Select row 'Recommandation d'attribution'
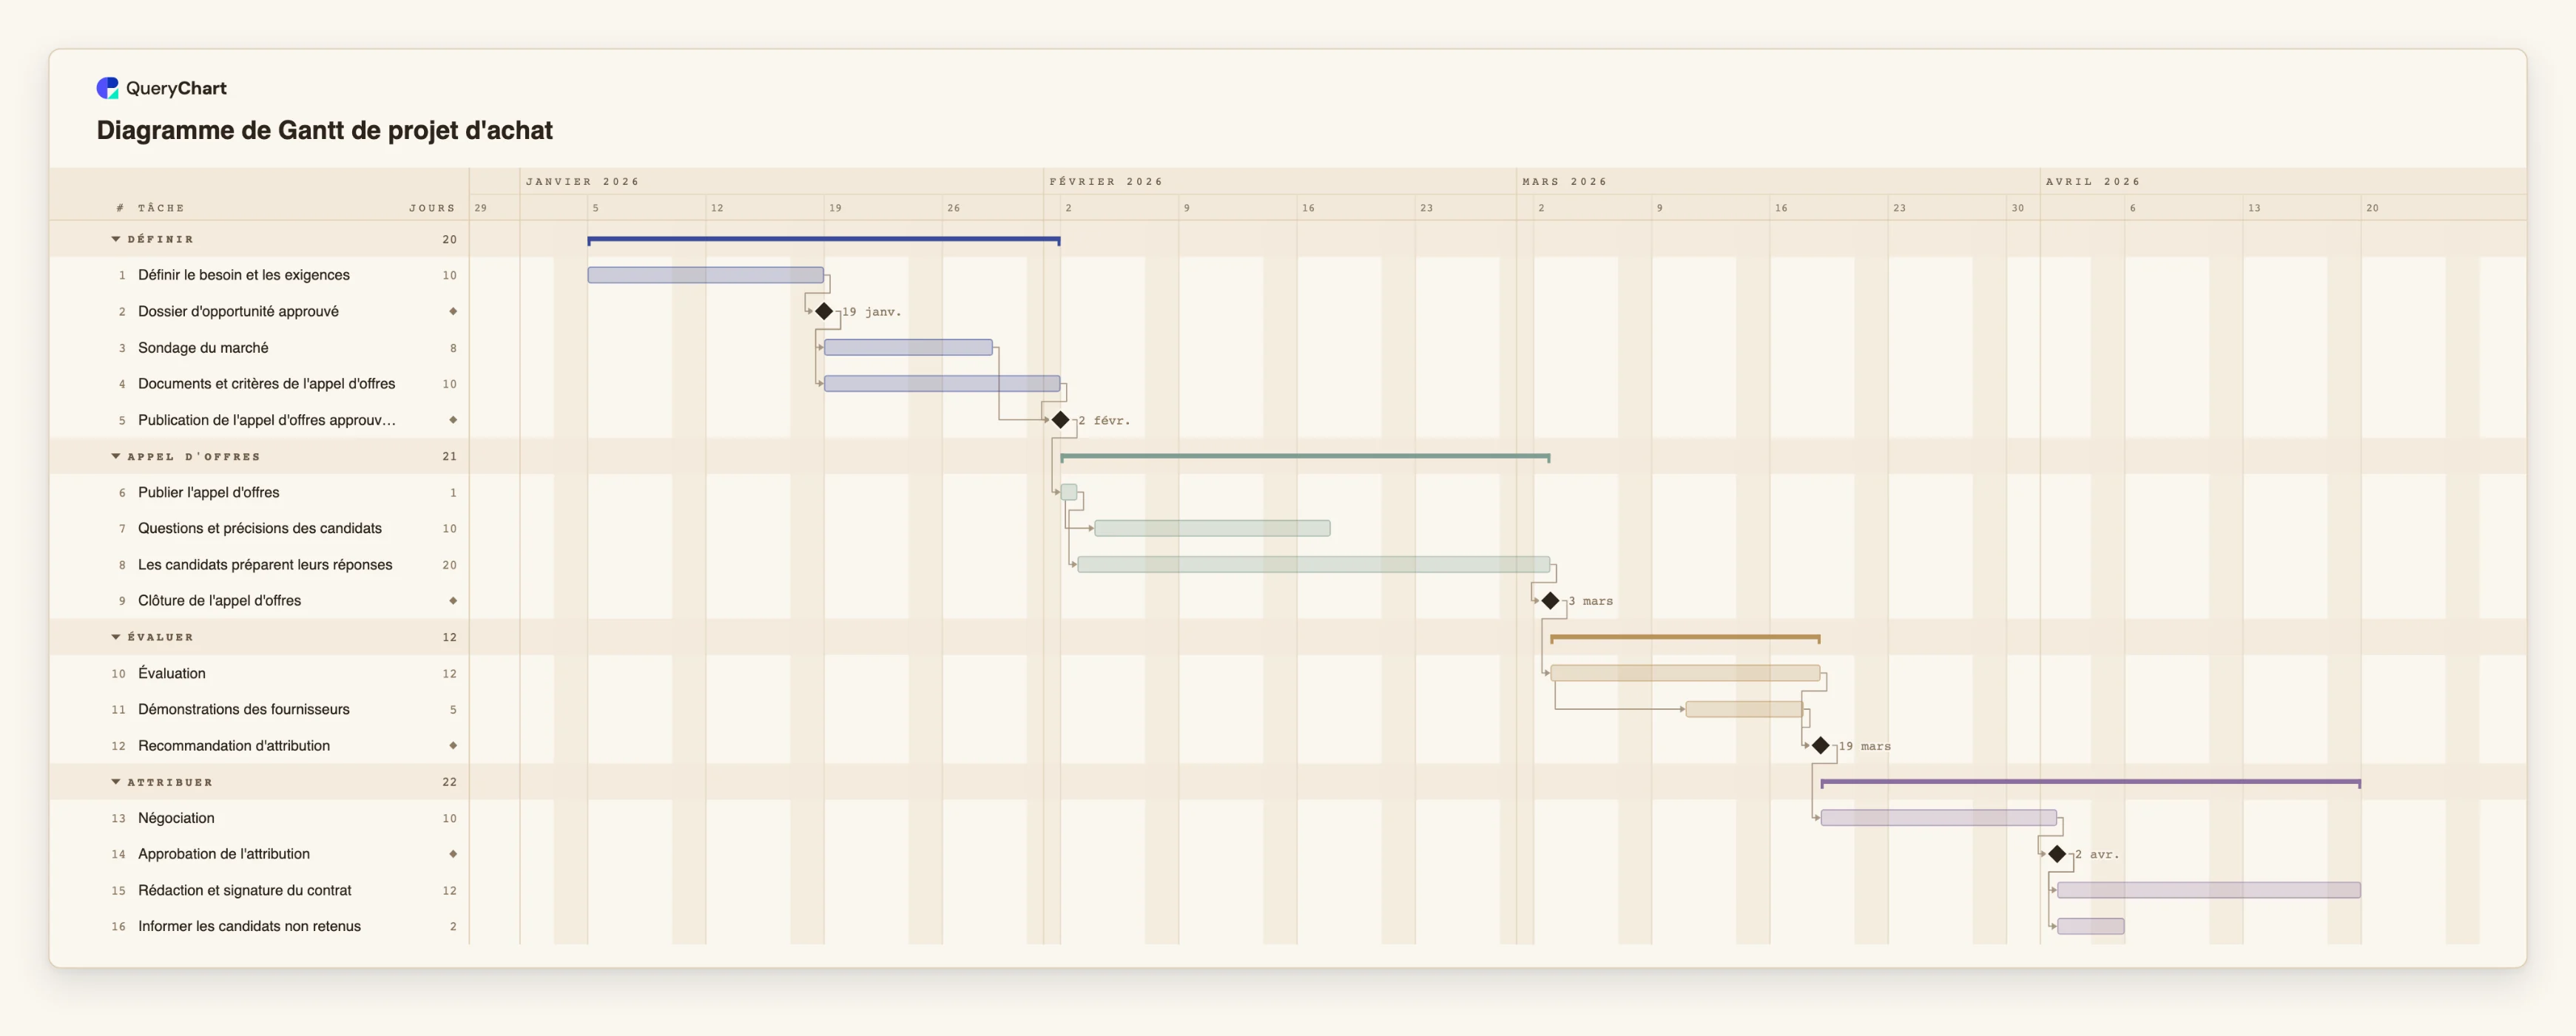The width and height of the screenshot is (2576, 1036). point(259,746)
